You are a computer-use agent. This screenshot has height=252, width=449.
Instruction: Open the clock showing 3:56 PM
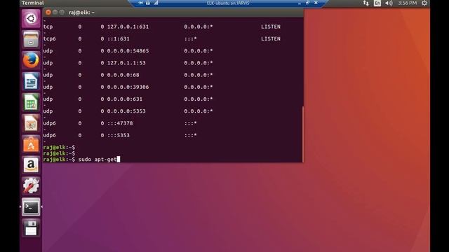pos(407,3)
